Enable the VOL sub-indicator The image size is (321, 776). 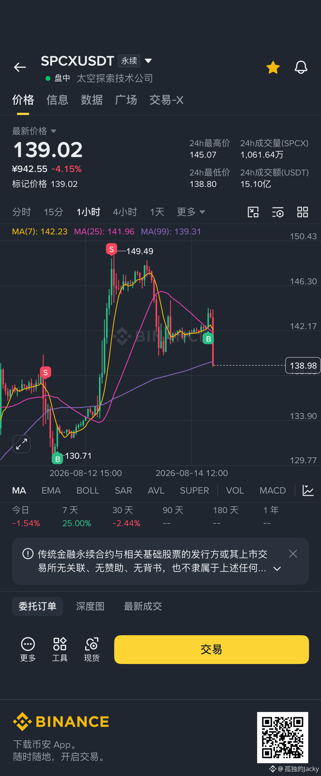point(235,490)
